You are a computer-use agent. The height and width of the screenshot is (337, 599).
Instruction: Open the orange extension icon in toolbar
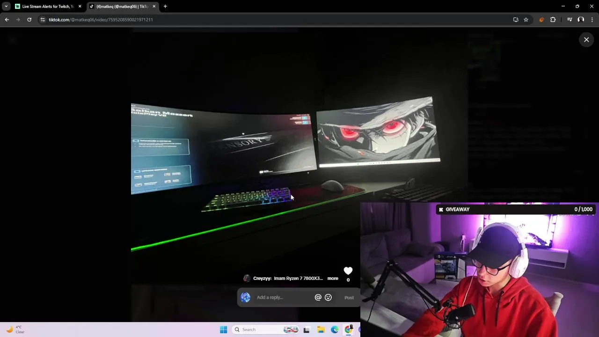click(541, 20)
